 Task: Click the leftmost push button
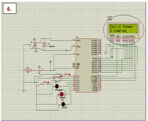[x=45, y=83]
